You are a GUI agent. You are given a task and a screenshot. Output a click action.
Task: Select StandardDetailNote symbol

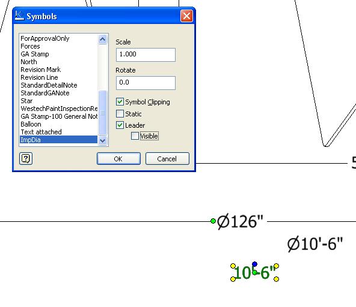click(58, 85)
